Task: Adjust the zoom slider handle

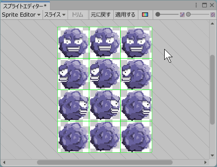Action: tap(158, 14)
